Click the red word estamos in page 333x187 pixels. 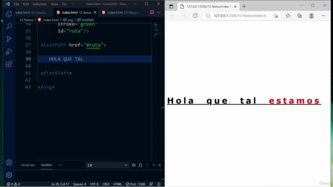click(x=294, y=101)
